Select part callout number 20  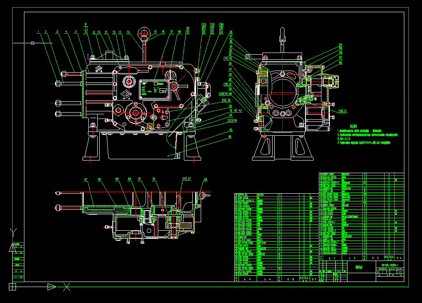pyautogui.click(x=188, y=28)
